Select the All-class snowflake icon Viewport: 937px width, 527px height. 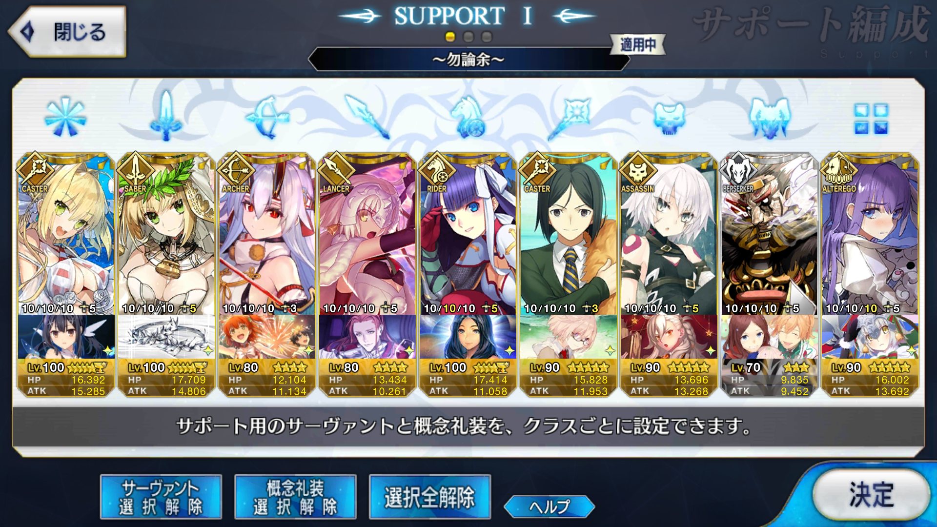(x=65, y=117)
